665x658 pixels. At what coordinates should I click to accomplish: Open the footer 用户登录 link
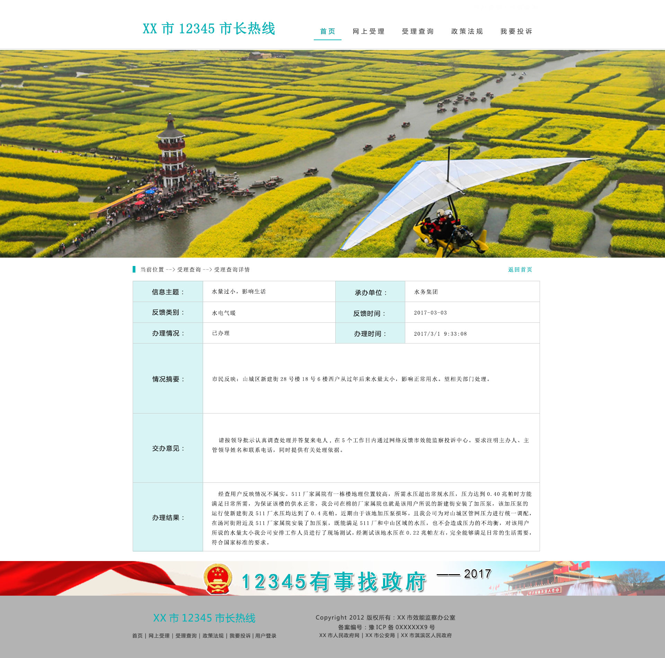click(x=266, y=636)
